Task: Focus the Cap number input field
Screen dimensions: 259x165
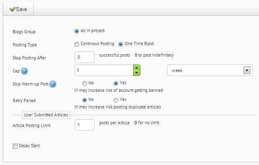Action: pyautogui.click(x=104, y=70)
